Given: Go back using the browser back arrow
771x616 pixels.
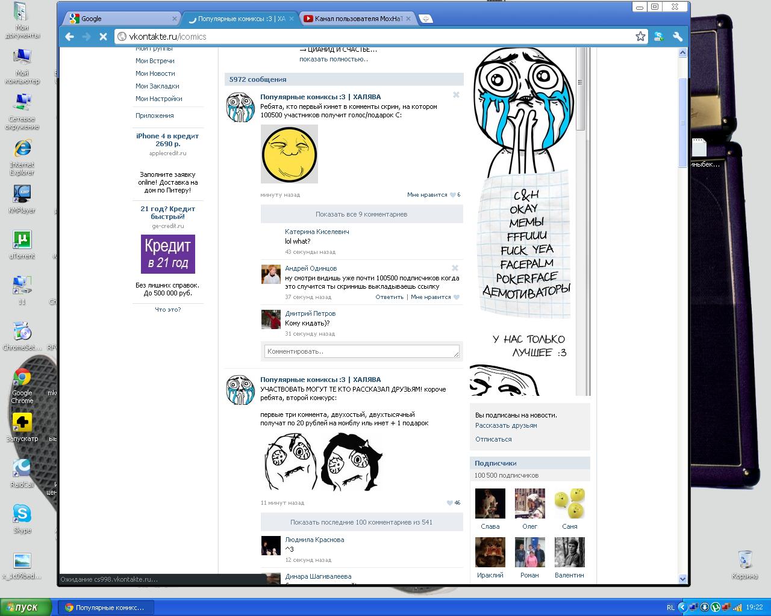Looking at the screenshot, I should pyautogui.click(x=69, y=37).
